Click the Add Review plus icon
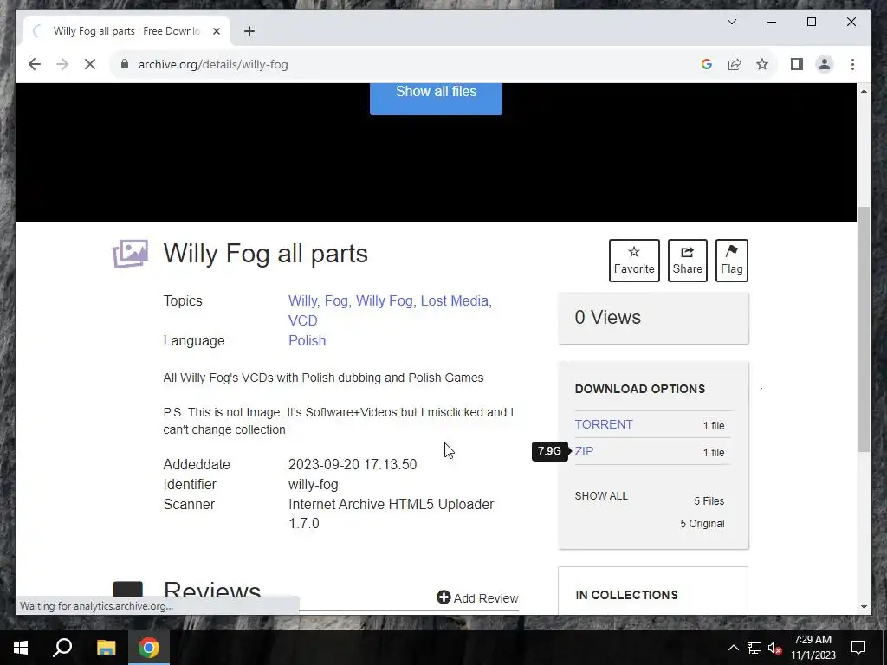887x665 pixels. coord(443,597)
